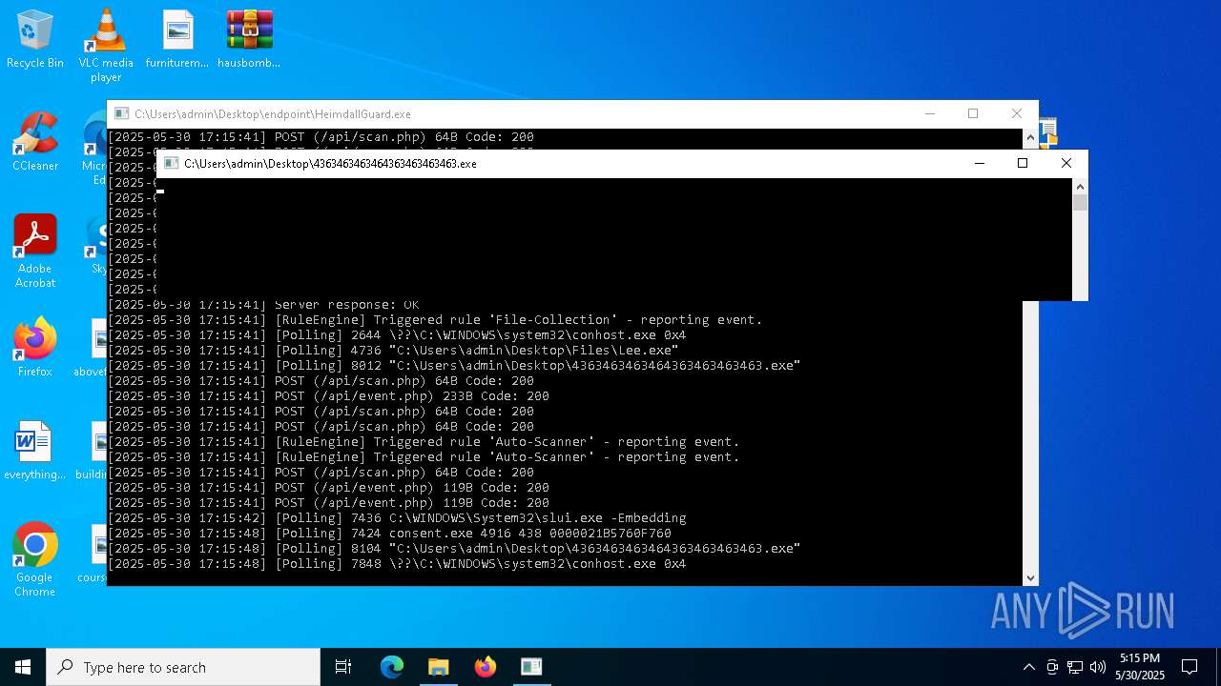Click the 'File-Collection' rule triggered log line
The image size is (1221, 686).
[x=435, y=320]
